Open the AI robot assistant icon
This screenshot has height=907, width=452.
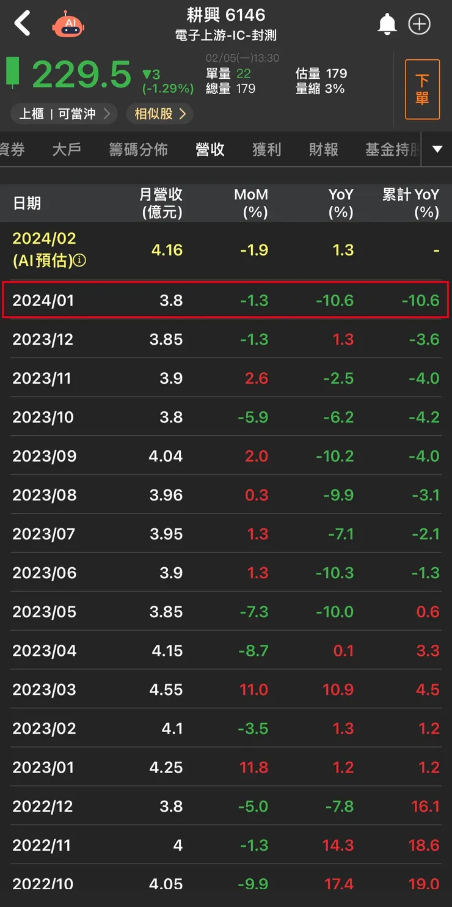point(70,24)
